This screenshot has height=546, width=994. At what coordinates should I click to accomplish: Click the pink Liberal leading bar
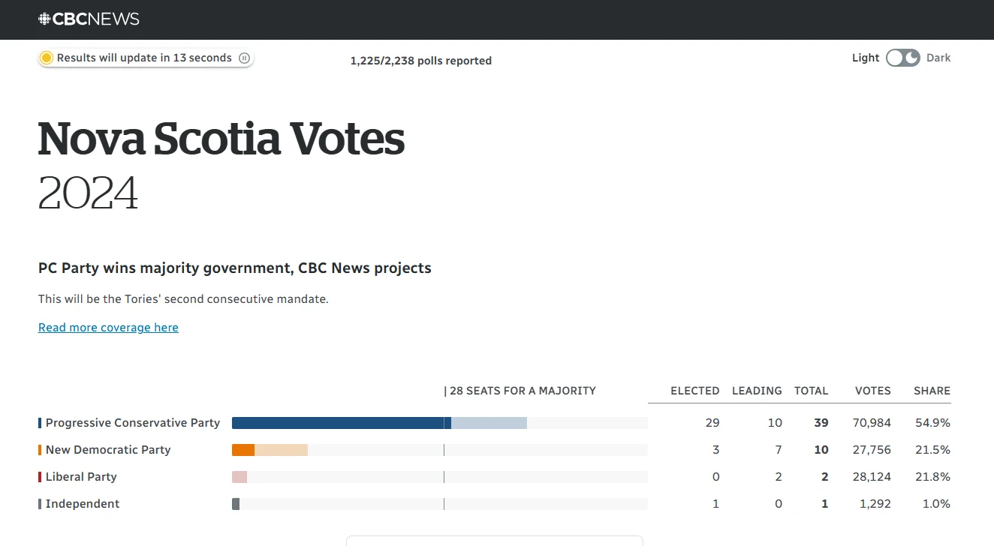pyautogui.click(x=239, y=477)
